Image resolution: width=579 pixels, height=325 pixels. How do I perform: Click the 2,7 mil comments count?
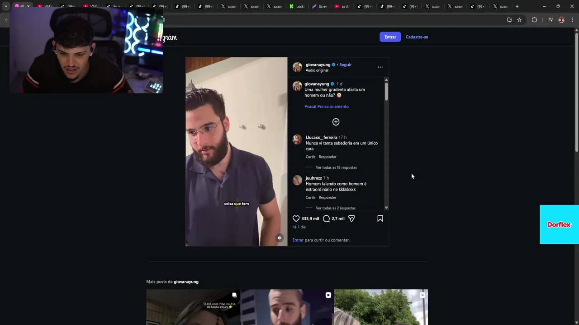click(x=338, y=218)
